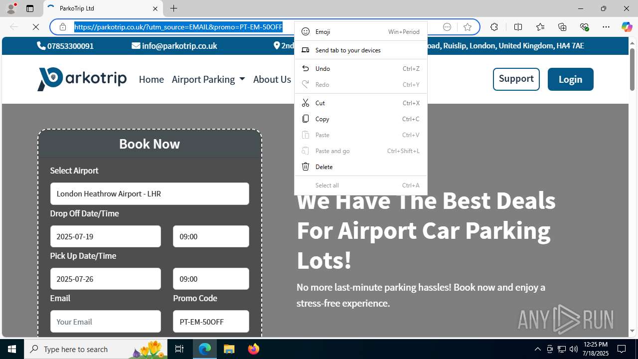Choose Cut from context menu
The height and width of the screenshot is (359, 638).
(361, 103)
